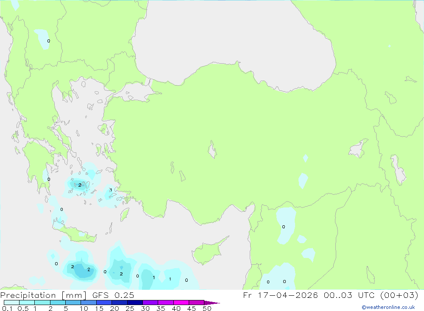The height and width of the screenshot is (311, 424).
Task: Choose the 40–45 mm magenta legend swatch
Action: (x=181, y=303)
